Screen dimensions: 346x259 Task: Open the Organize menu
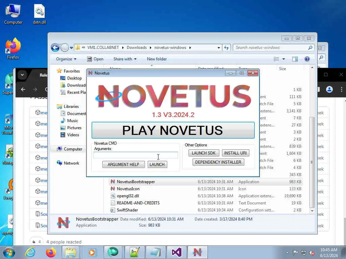66,59
